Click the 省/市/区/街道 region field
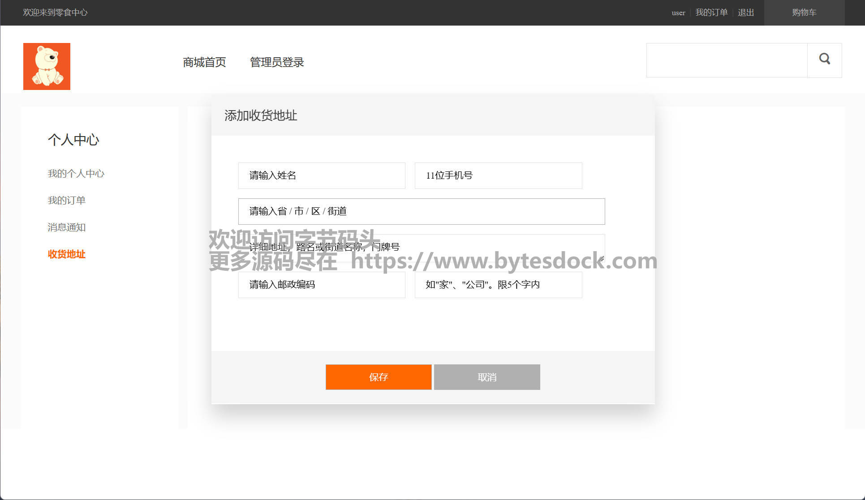The height and width of the screenshot is (500, 865). (x=421, y=211)
